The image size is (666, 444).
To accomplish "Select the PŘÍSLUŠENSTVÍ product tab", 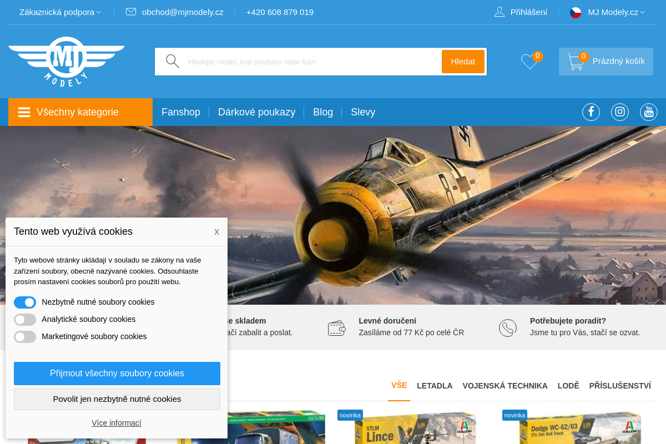I will [x=620, y=386].
